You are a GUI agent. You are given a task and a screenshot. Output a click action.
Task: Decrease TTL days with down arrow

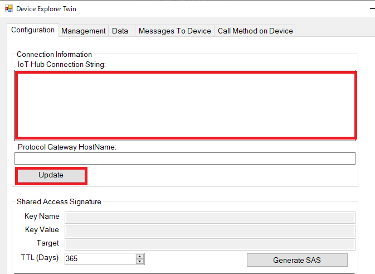(140, 262)
